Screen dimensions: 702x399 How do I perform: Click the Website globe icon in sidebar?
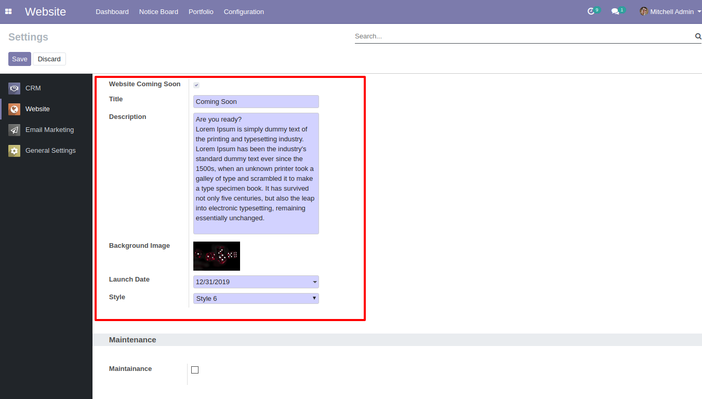[x=15, y=109]
